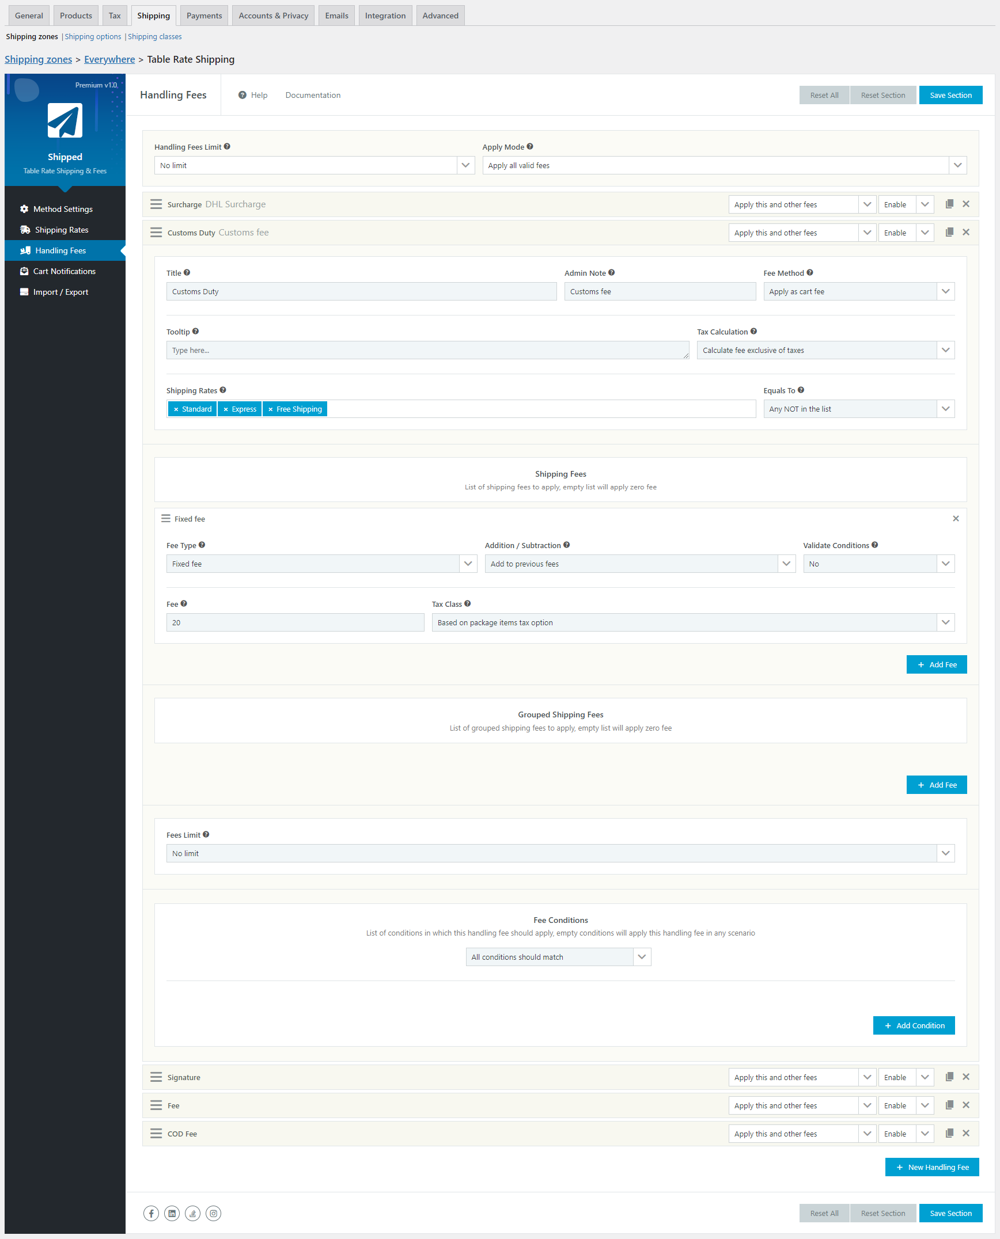Open Method Settings in sidebar
This screenshot has height=1239, width=1000.
[x=65, y=209]
